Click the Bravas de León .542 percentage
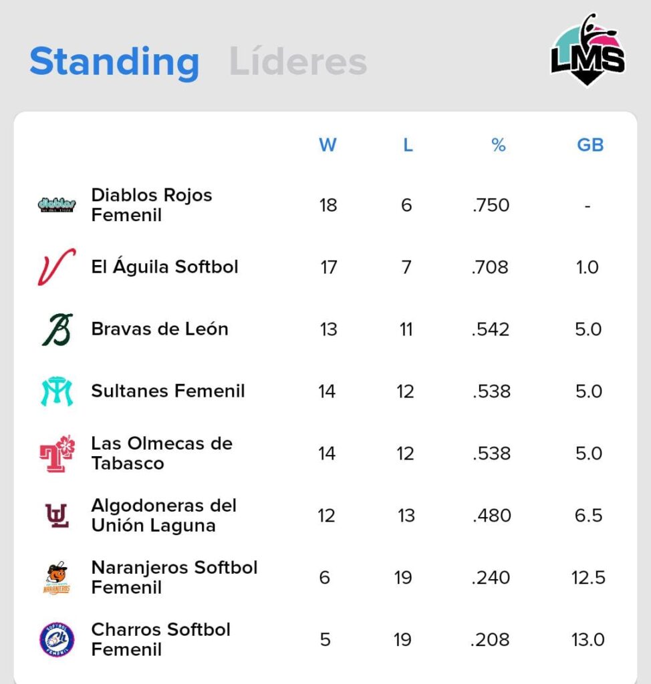 491,329
